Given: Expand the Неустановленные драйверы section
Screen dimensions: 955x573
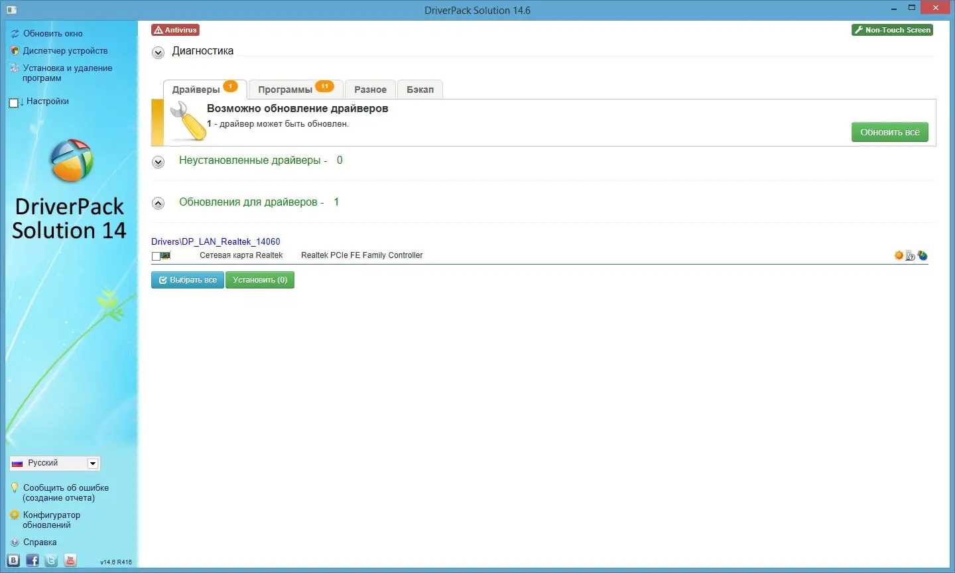Looking at the screenshot, I should [158, 162].
